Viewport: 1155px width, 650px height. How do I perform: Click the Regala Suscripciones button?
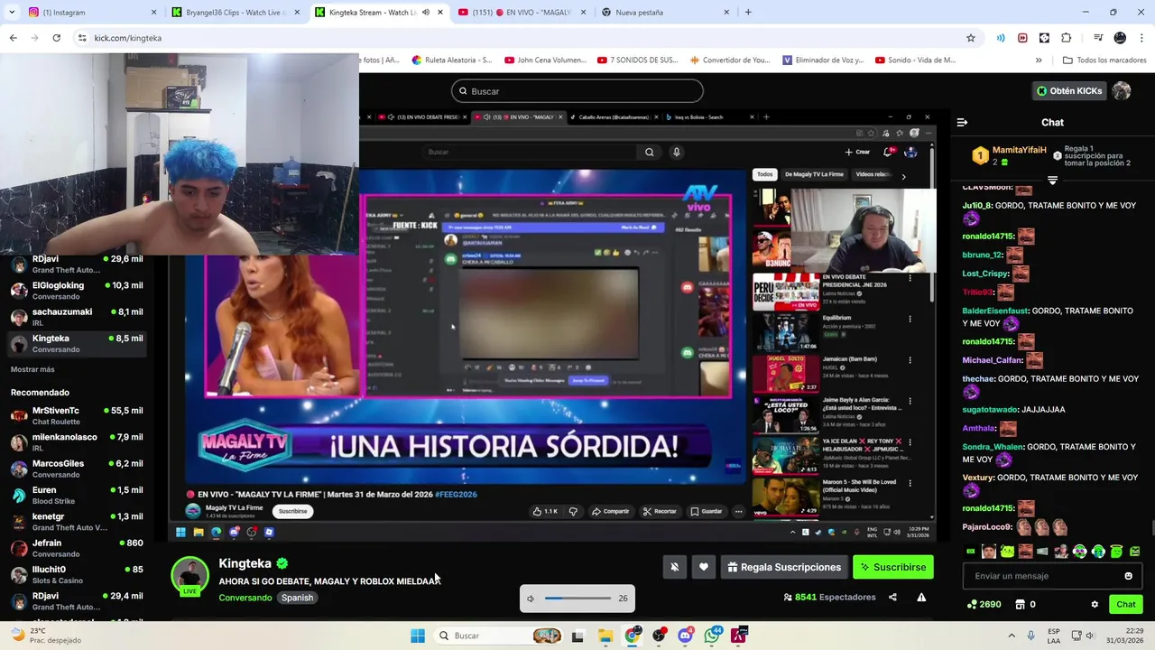pos(784,567)
